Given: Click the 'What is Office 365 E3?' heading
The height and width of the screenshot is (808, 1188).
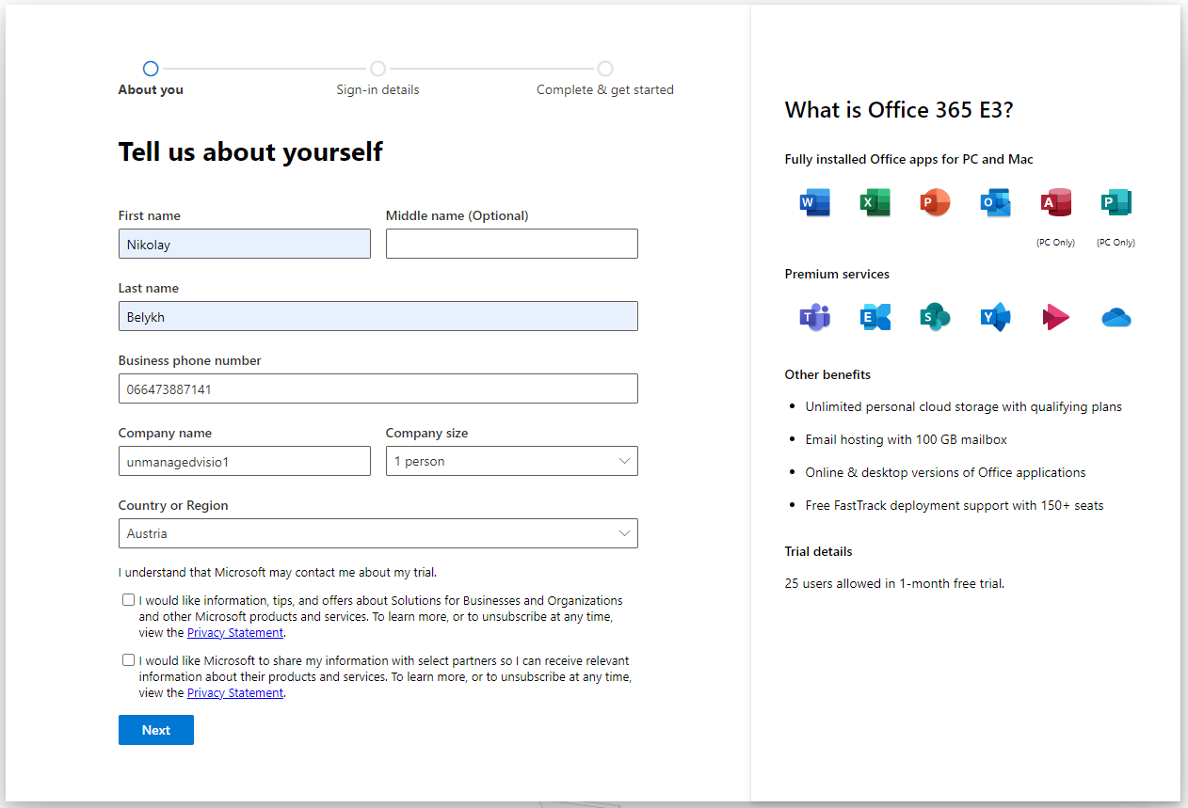Looking at the screenshot, I should pyautogui.click(x=898, y=110).
